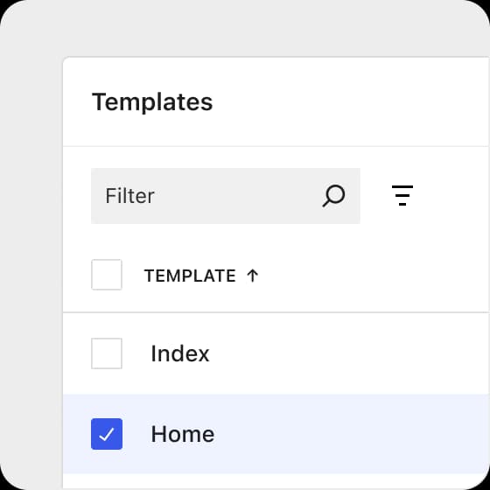This screenshot has height=490, width=490.
Task: Click the gray area outside the panel
Action: 31,250
